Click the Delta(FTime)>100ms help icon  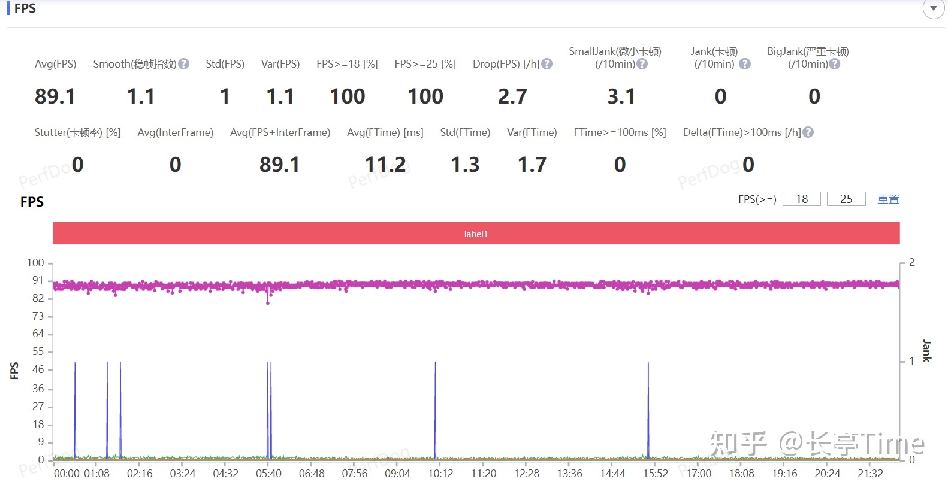808,132
